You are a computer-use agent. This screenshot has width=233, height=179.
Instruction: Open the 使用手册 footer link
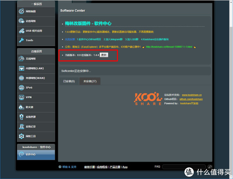point(89,167)
